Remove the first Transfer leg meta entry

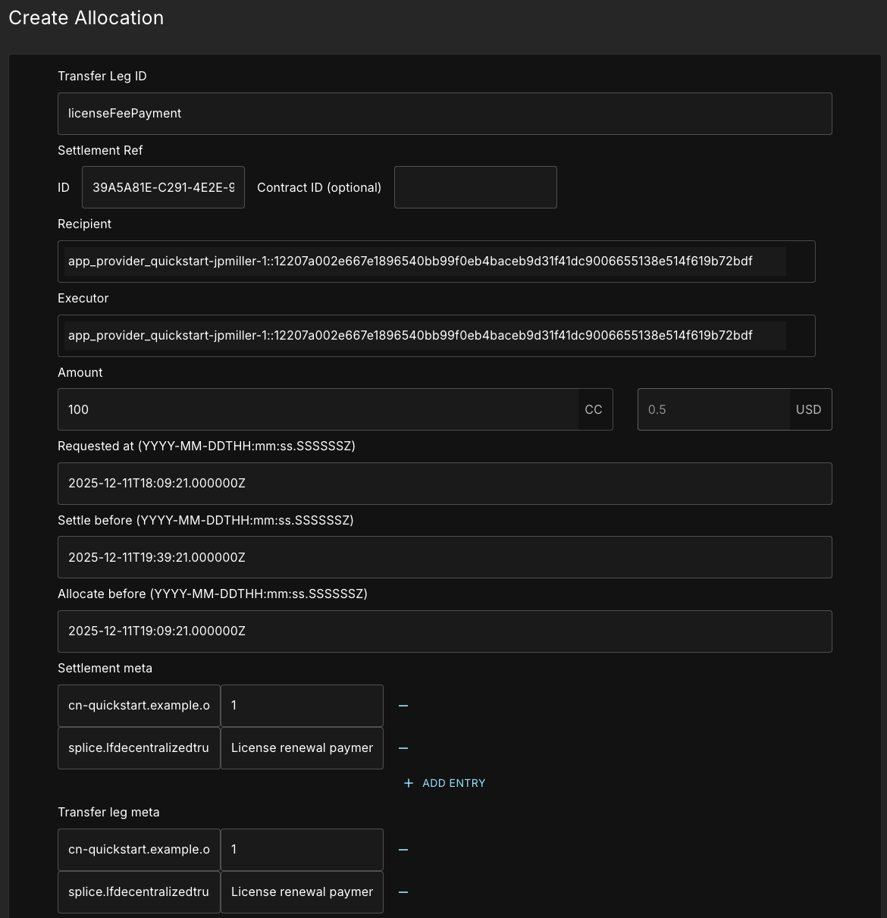403,850
